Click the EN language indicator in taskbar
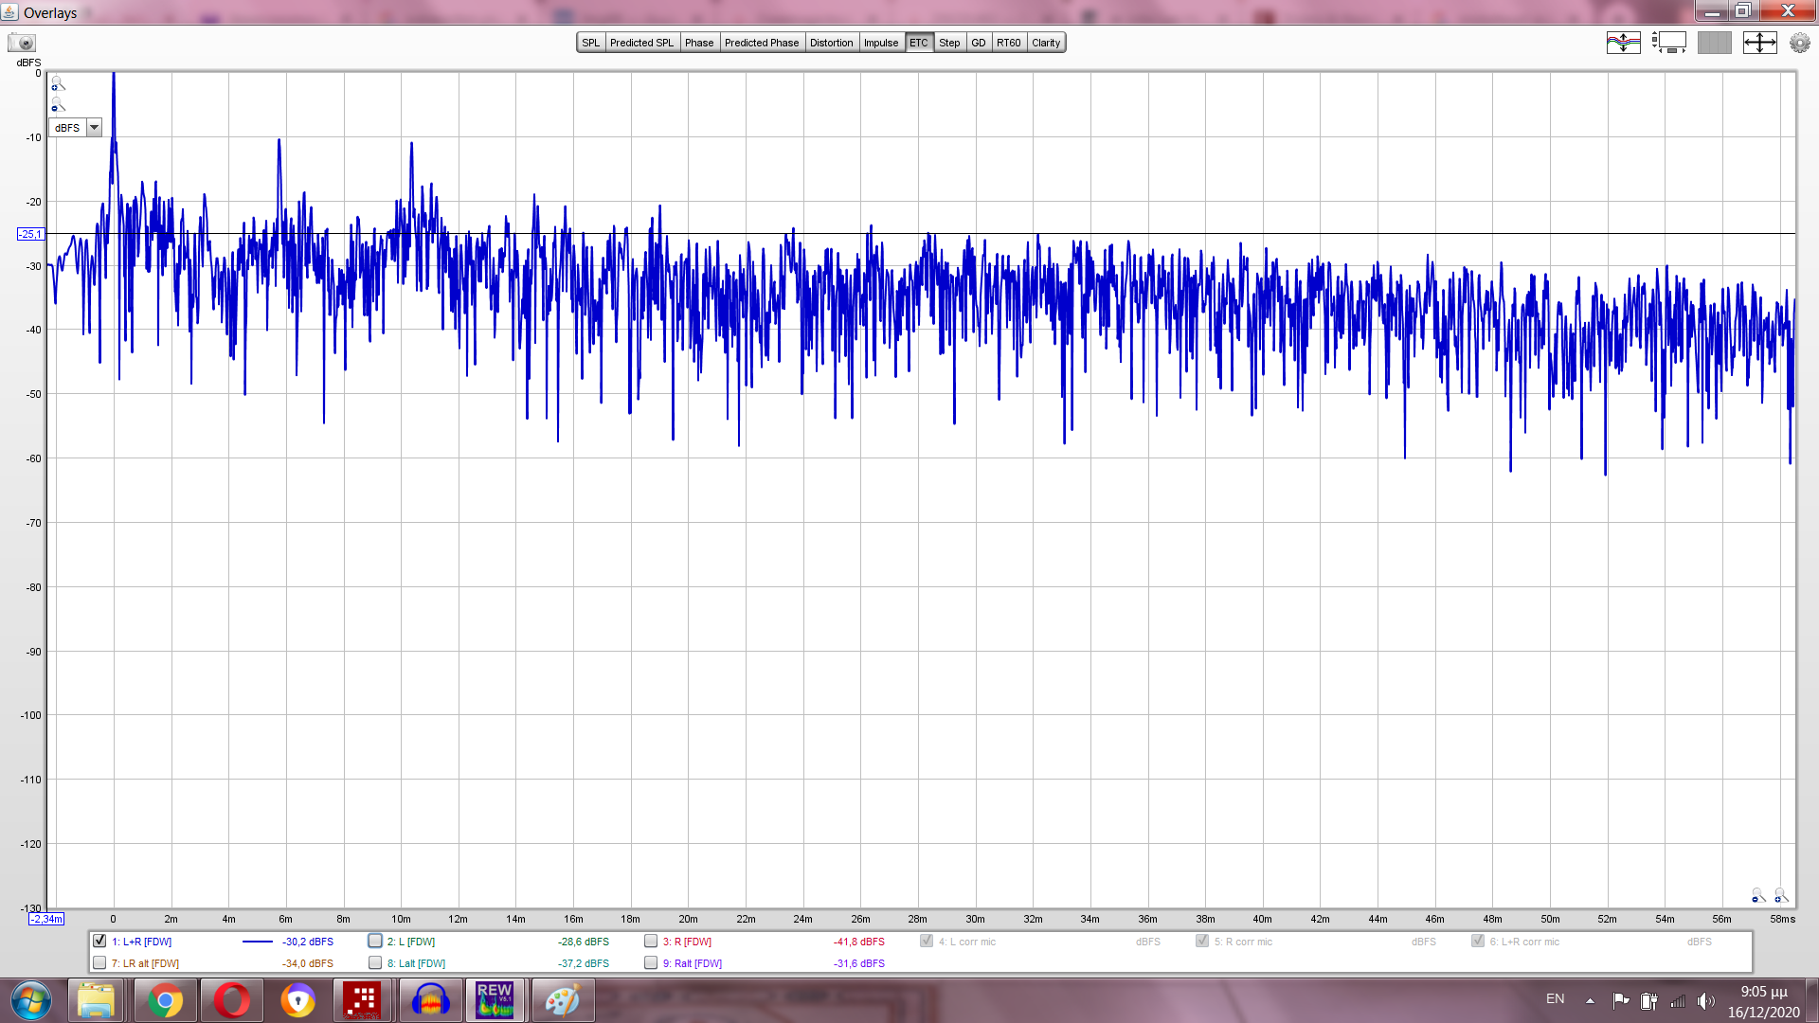 pyautogui.click(x=1555, y=999)
